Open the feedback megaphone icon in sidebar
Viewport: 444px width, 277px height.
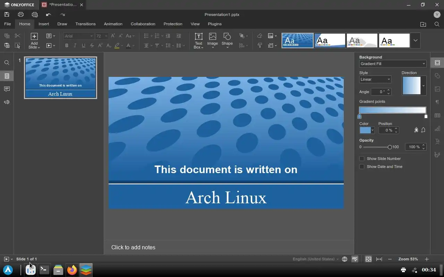[7, 102]
